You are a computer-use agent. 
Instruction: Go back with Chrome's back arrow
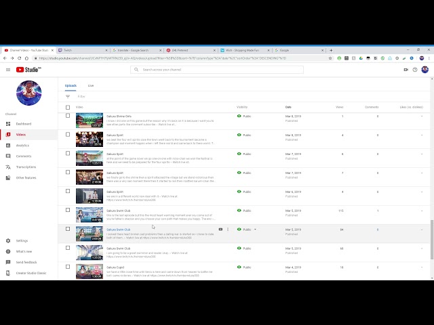tap(5, 58)
